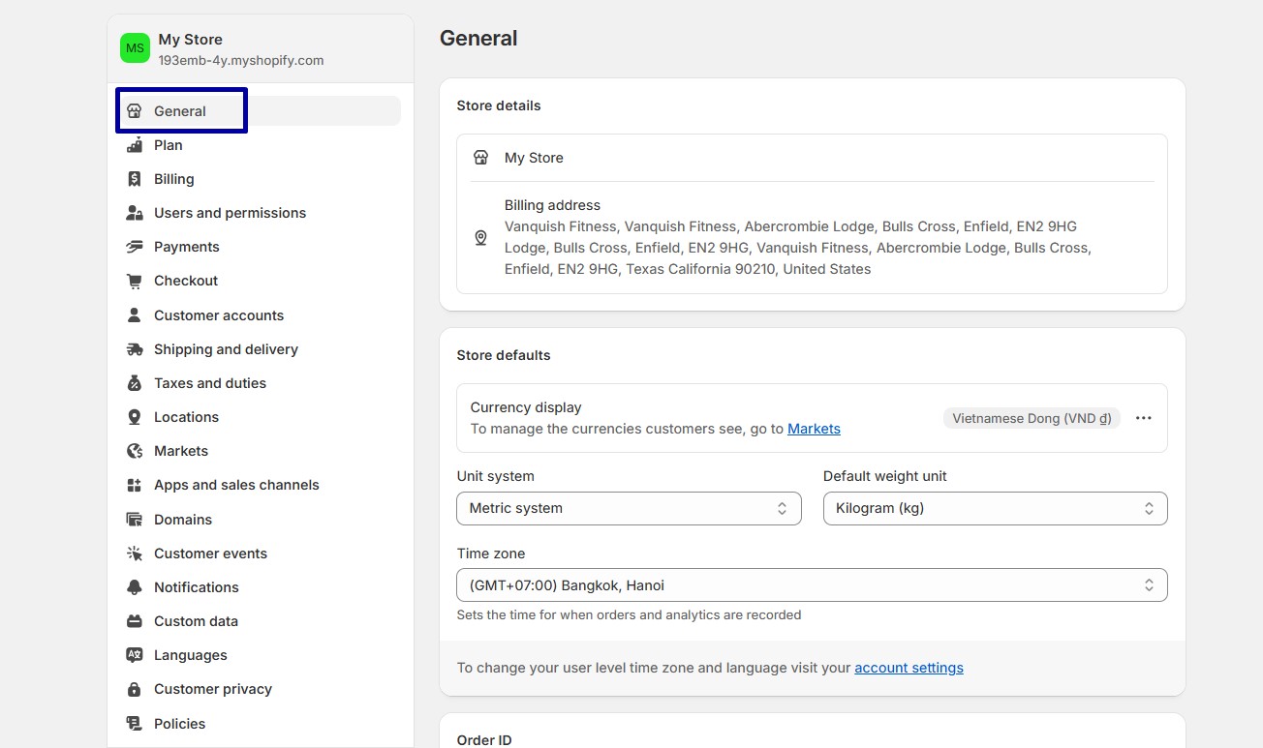Click the 193emb-4y.myshopify.com store URL

click(x=241, y=60)
